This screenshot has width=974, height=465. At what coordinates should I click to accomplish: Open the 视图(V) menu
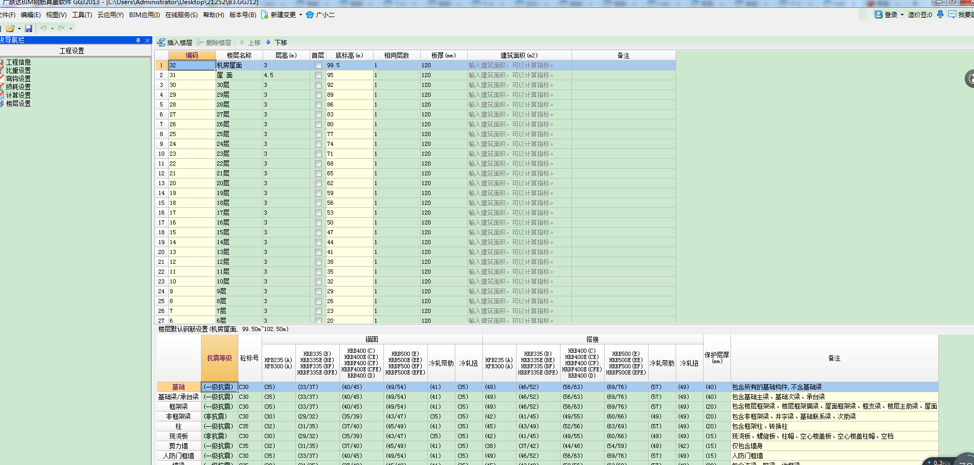[56, 14]
